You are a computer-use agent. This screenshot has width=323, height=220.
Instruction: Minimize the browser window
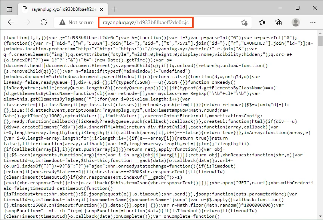coord(280,8)
